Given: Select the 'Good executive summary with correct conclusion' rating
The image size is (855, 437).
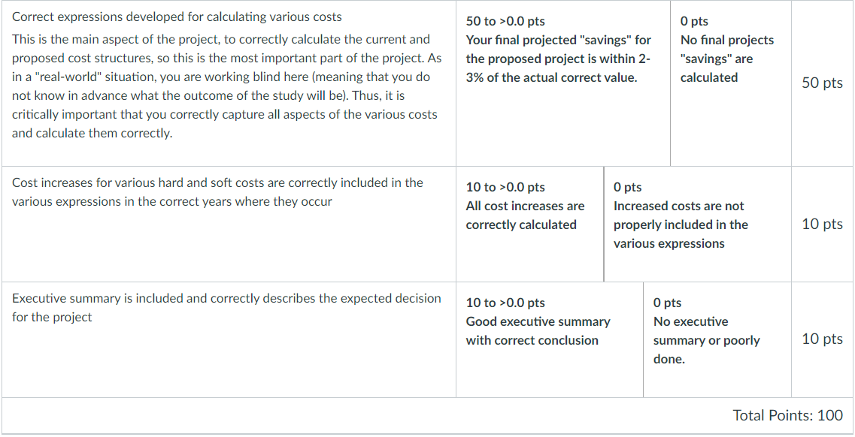Looking at the screenshot, I should click(x=549, y=339).
